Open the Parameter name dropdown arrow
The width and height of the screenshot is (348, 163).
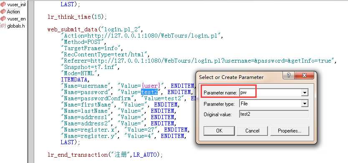[305, 92]
